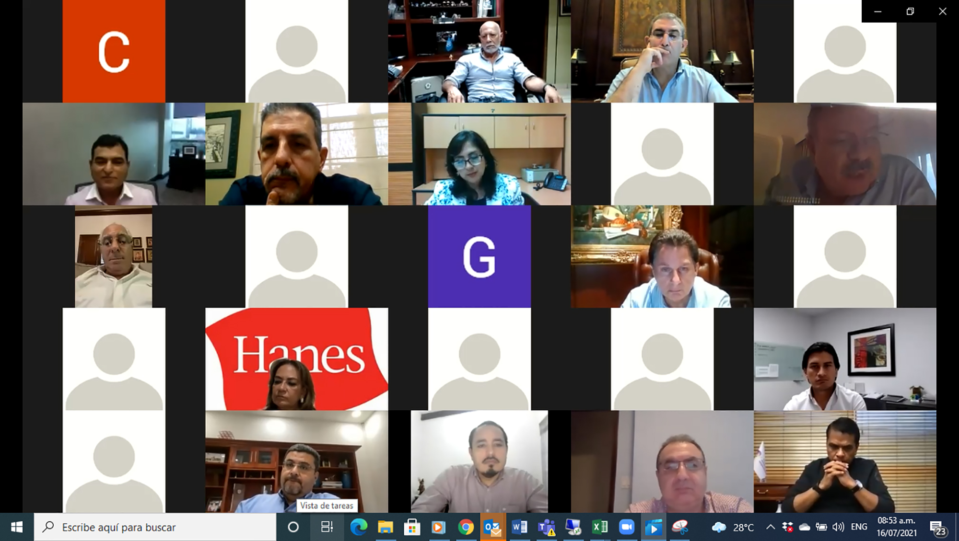This screenshot has height=541, width=959.
Task: Open the 28°C weather widget
Action: [x=733, y=527]
